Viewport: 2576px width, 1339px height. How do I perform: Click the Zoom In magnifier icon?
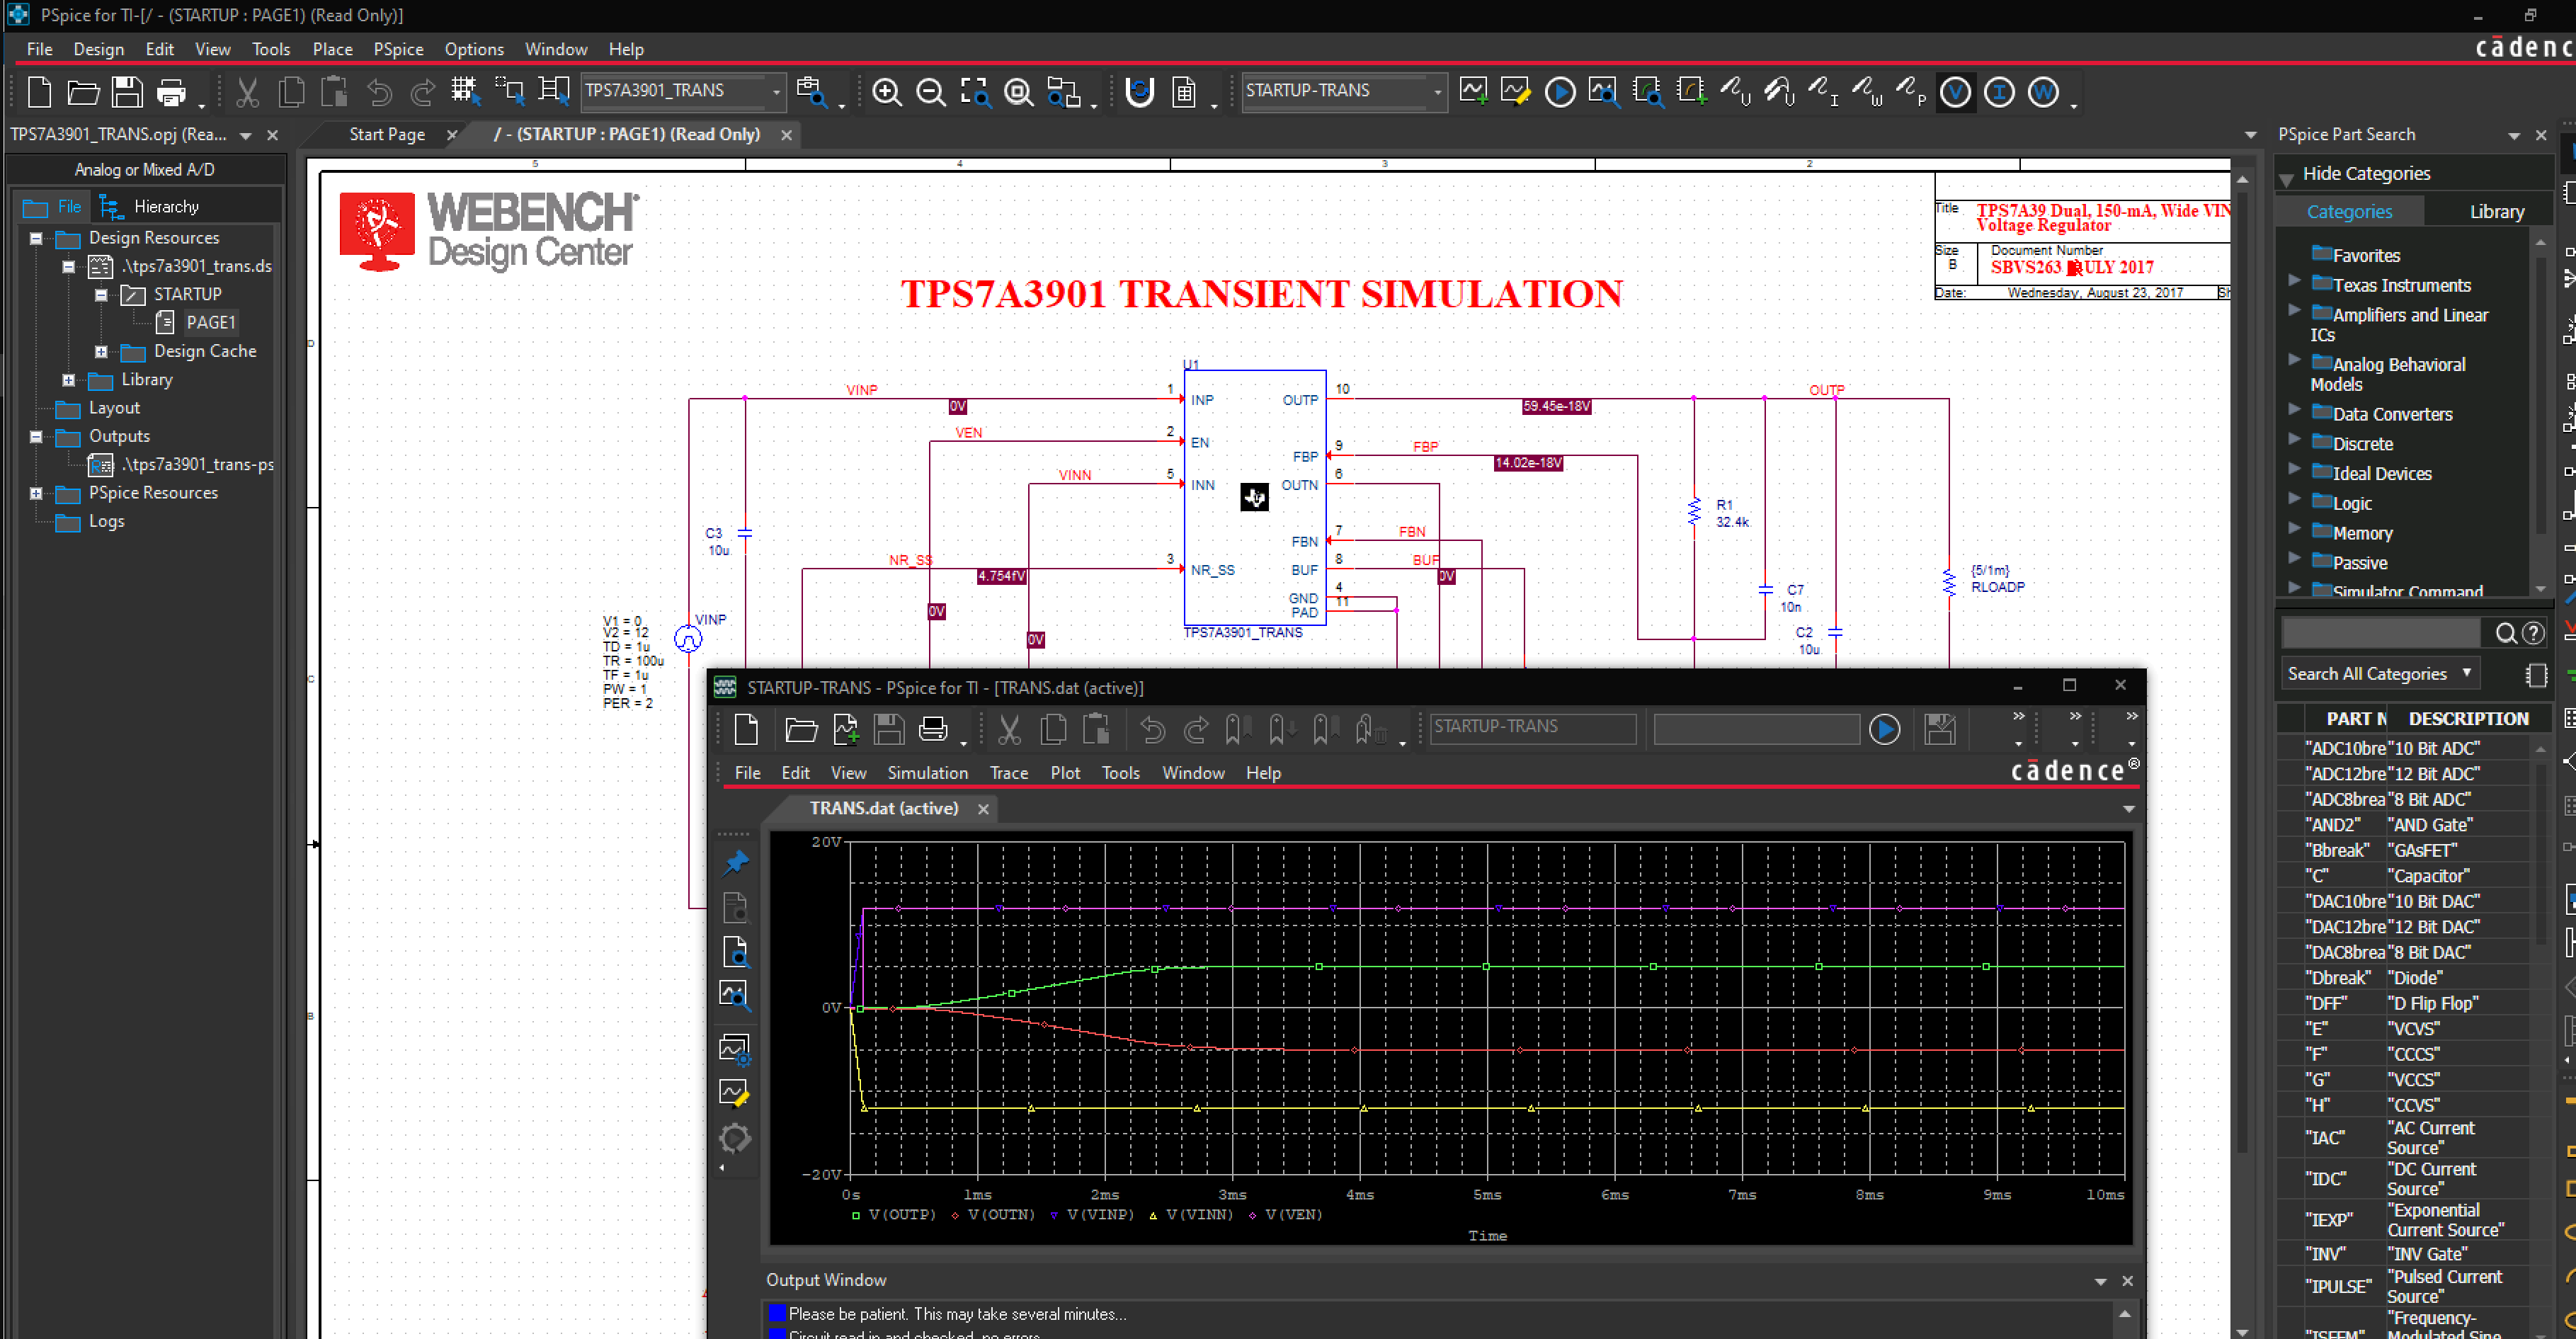[x=887, y=92]
